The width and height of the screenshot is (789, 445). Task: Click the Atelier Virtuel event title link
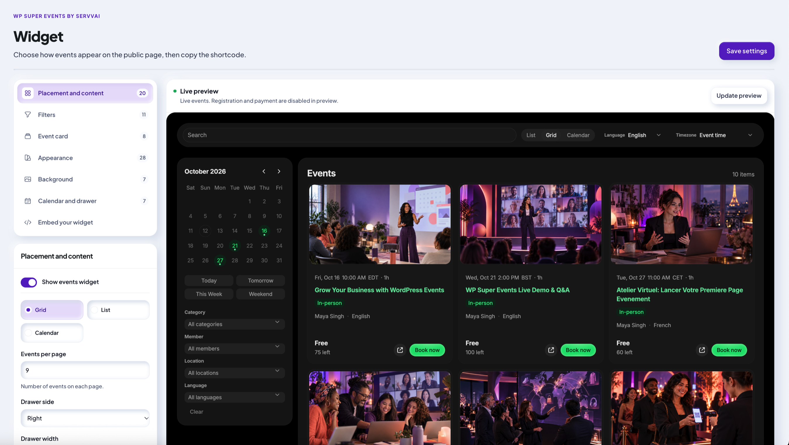(x=680, y=294)
